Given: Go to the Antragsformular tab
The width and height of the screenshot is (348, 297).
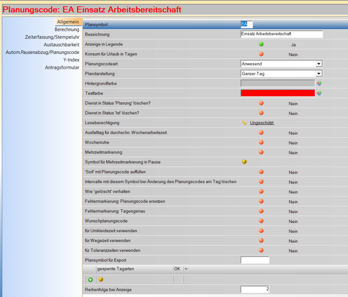Looking at the screenshot, I should [62, 67].
